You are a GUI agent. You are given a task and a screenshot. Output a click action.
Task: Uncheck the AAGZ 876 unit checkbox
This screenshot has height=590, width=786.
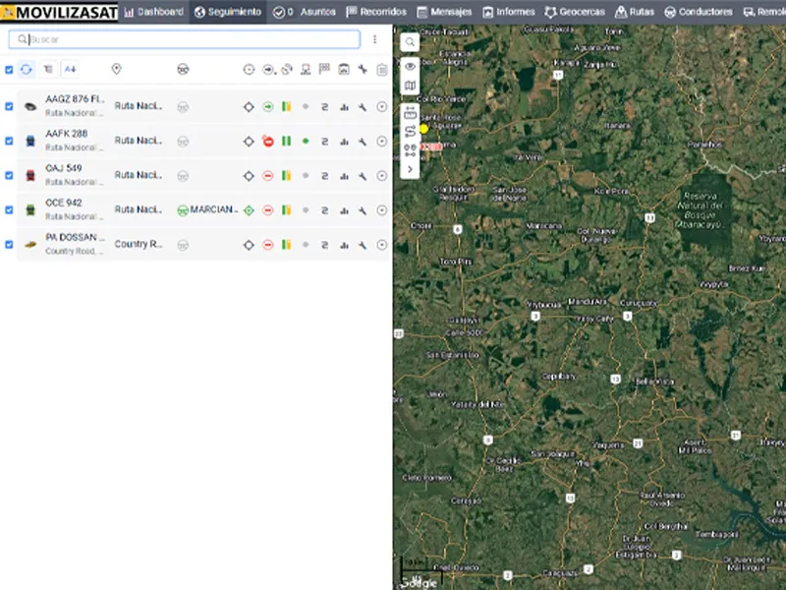[9, 106]
